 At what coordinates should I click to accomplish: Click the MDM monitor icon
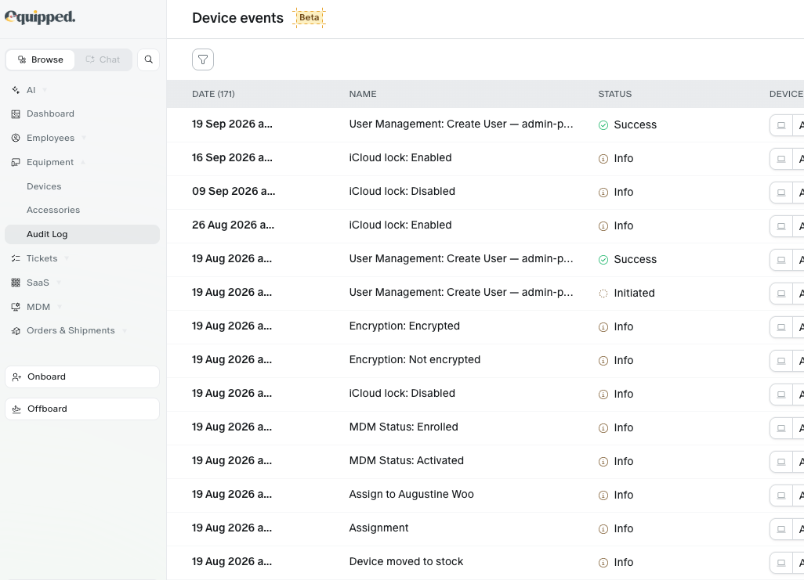point(16,307)
